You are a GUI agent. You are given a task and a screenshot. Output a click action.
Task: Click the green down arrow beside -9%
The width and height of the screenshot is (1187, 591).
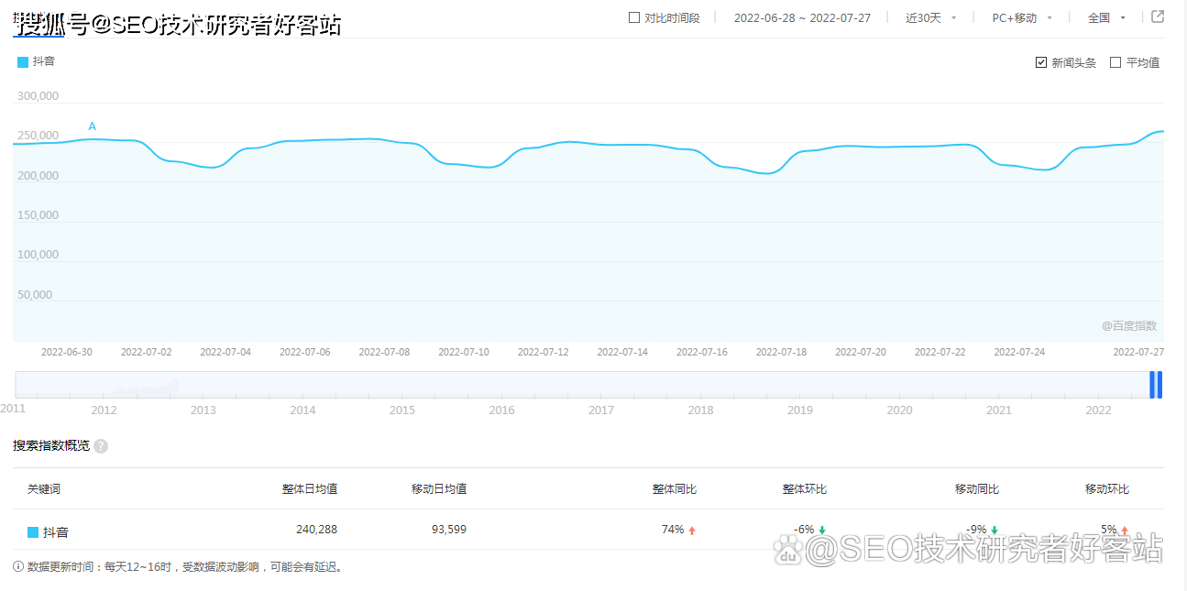click(995, 529)
